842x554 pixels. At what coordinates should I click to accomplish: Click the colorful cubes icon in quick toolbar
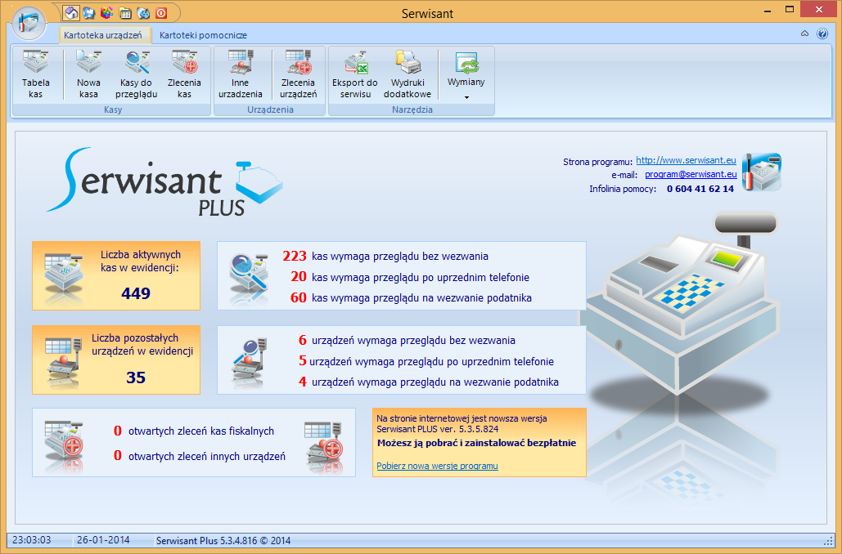[107, 12]
